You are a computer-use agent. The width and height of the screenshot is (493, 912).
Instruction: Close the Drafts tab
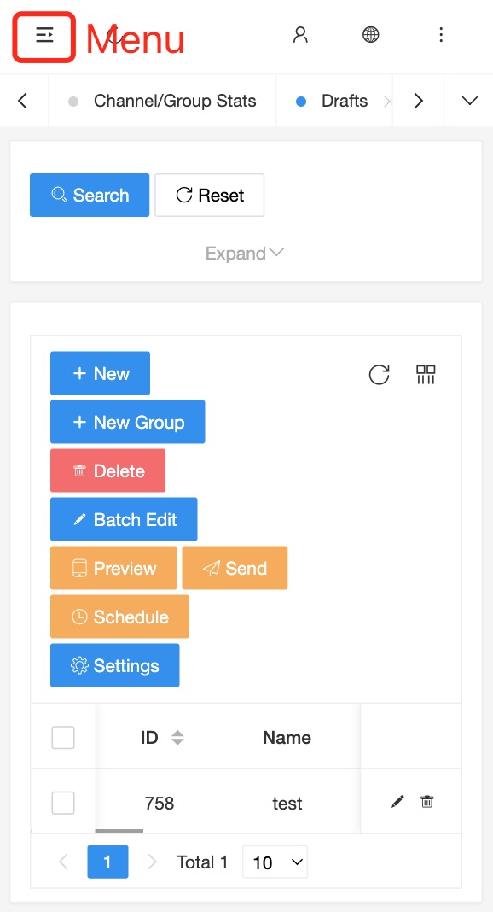point(388,102)
